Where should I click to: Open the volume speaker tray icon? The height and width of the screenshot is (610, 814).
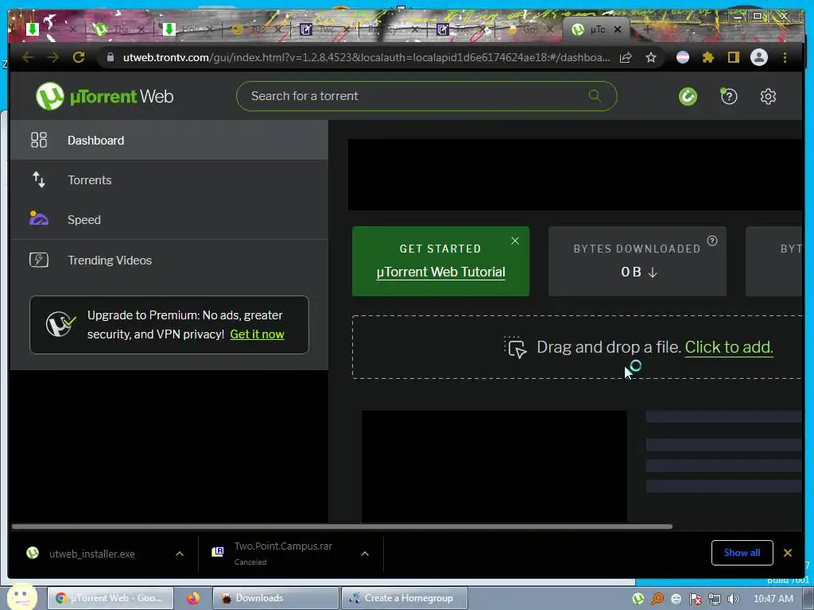(x=733, y=599)
